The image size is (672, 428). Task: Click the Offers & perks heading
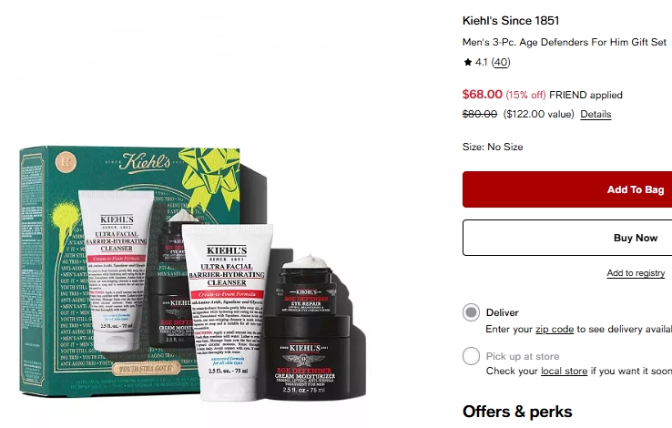(517, 412)
